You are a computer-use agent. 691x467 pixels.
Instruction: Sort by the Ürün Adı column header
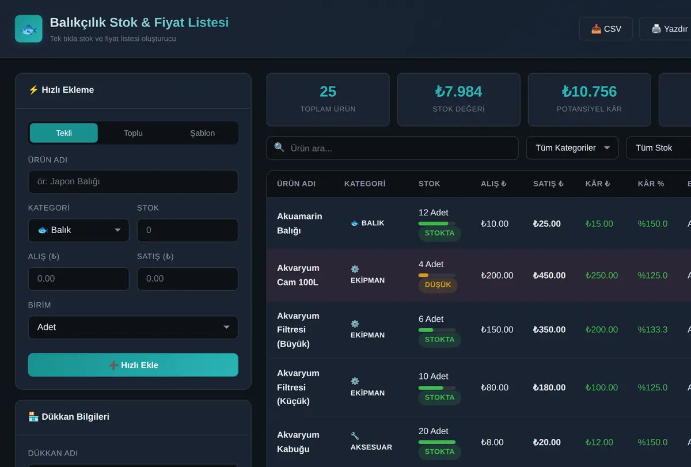pyautogui.click(x=296, y=184)
